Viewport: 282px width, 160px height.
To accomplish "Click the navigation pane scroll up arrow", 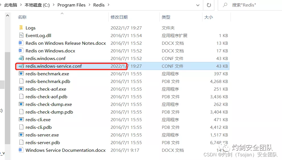I will click(x=8, y=16).
